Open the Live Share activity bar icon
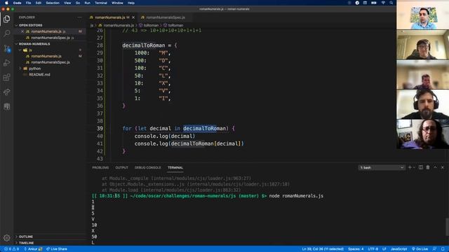The height and width of the screenshot is (252, 449). coord(6,92)
